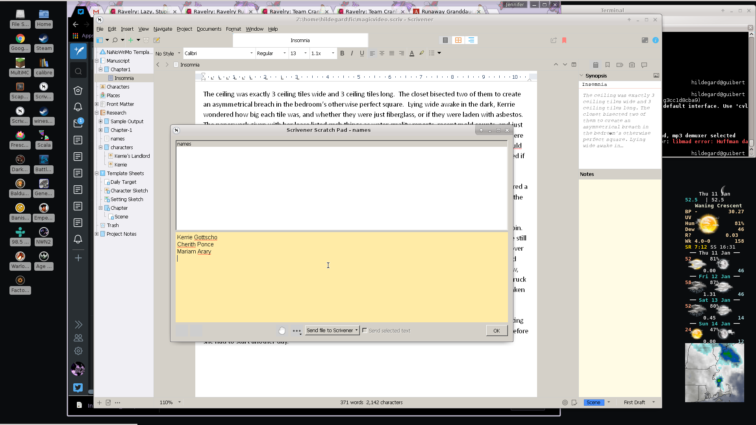756x425 pixels.
Task: Open Send file to Scrivener dropdown
Action: click(x=332, y=331)
